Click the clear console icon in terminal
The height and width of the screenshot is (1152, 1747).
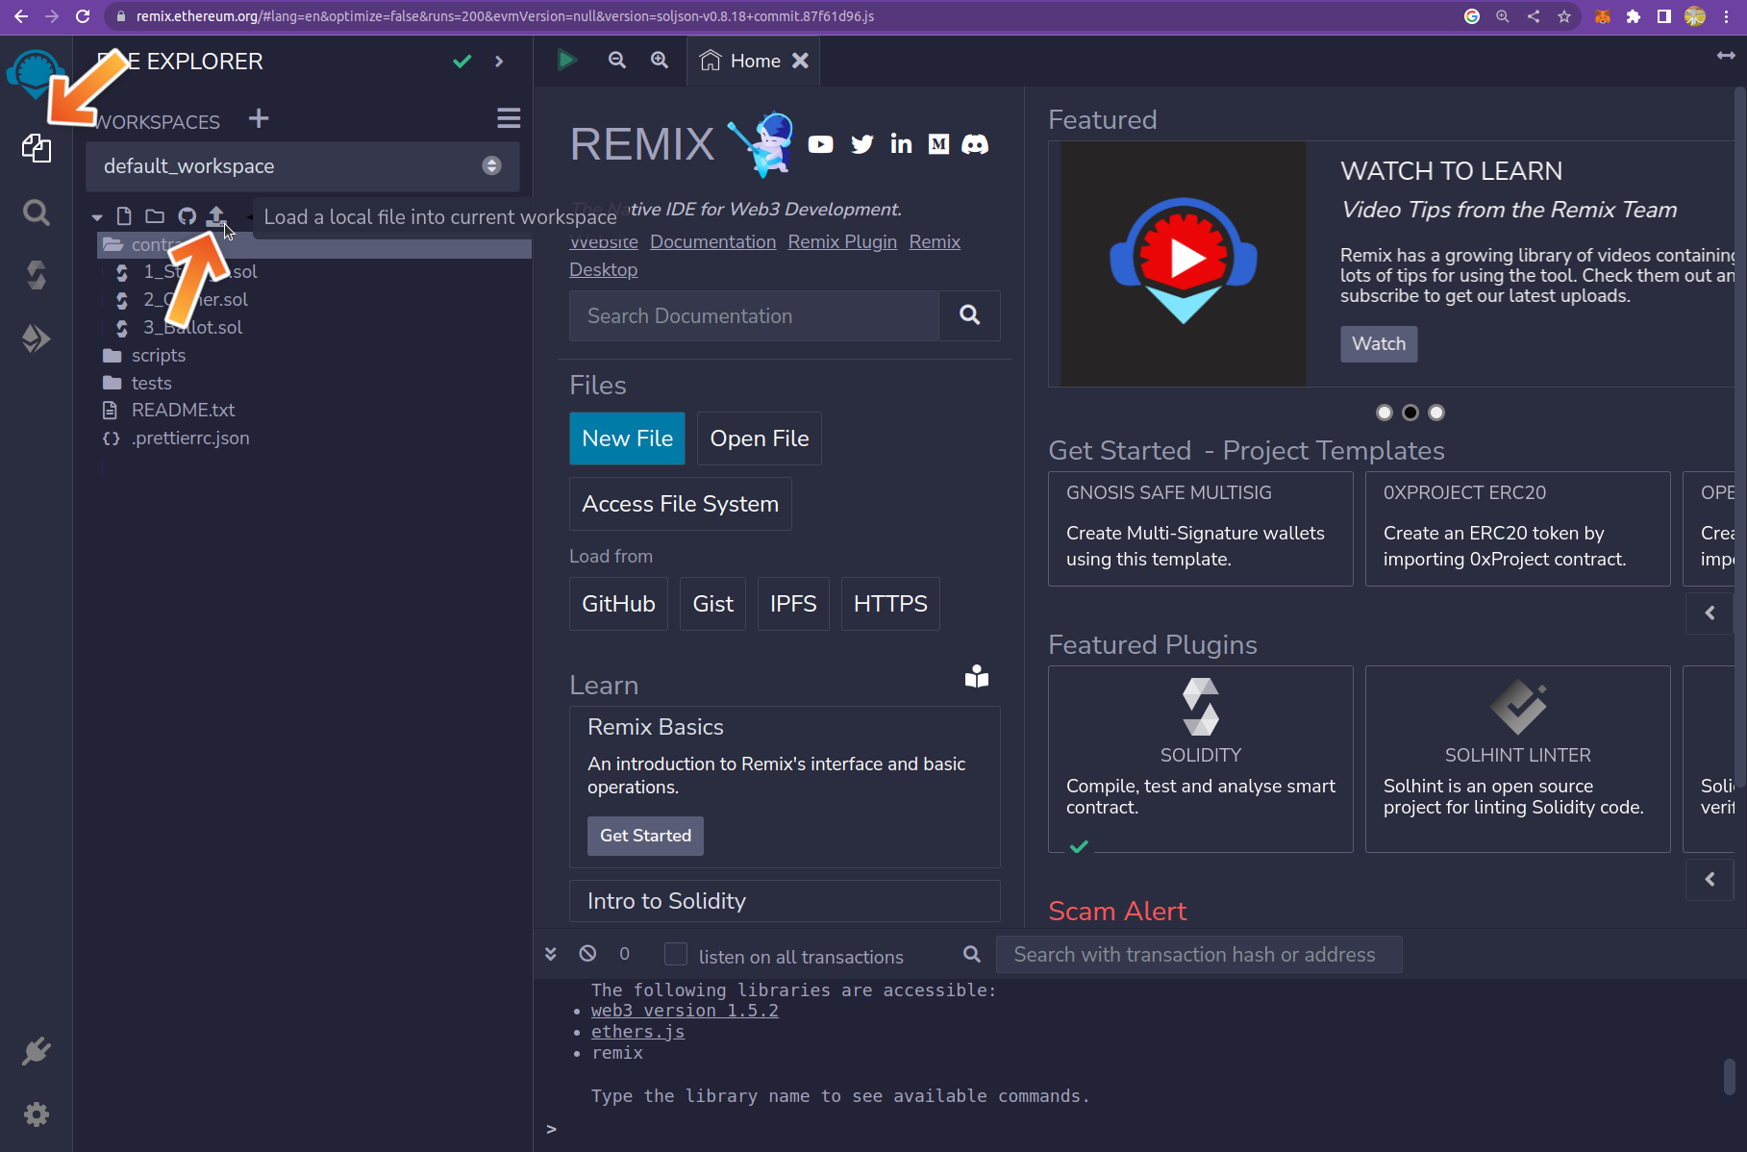point(587,953)
